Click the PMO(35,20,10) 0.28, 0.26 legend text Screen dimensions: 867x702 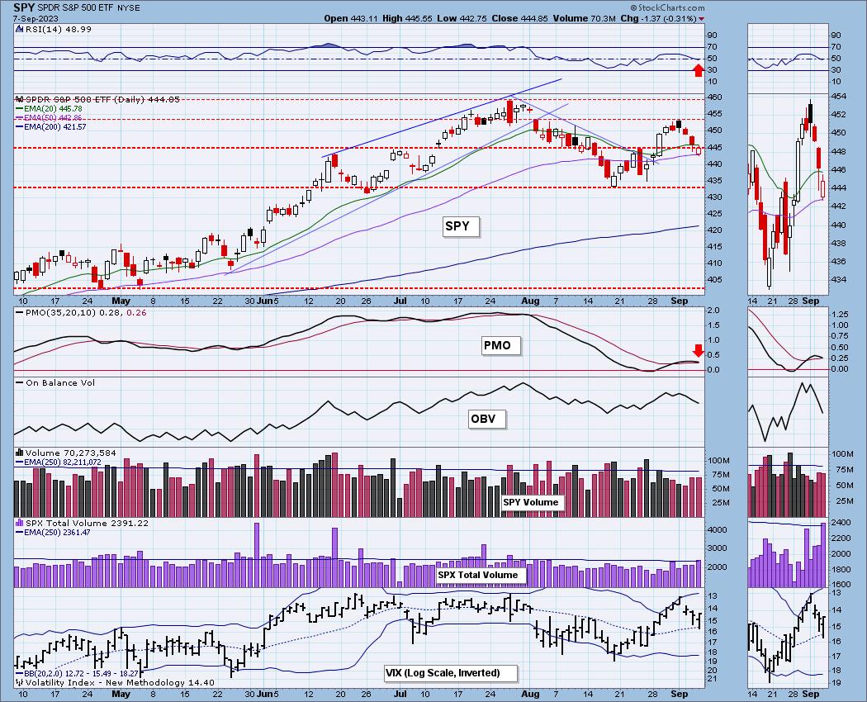(86, 312)
